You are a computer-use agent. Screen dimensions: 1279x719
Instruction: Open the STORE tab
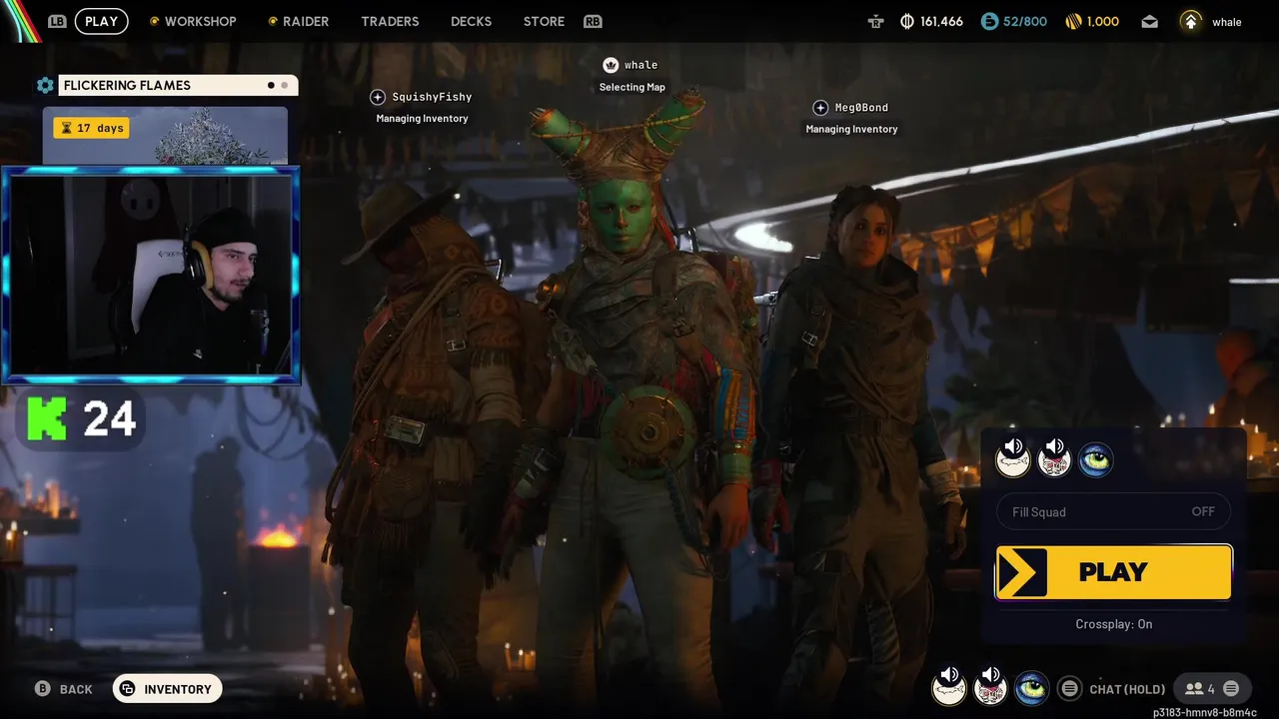tap(544, 21)
